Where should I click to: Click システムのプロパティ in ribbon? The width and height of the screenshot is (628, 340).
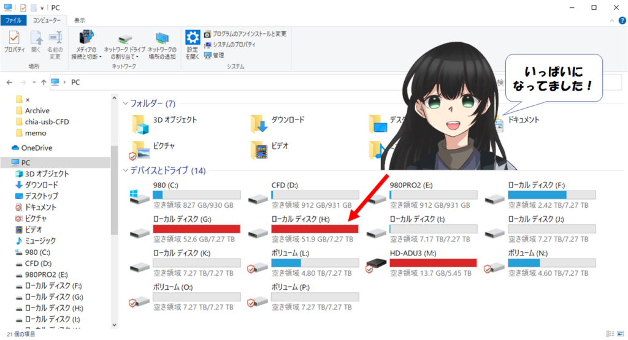(x=229, y=45)
